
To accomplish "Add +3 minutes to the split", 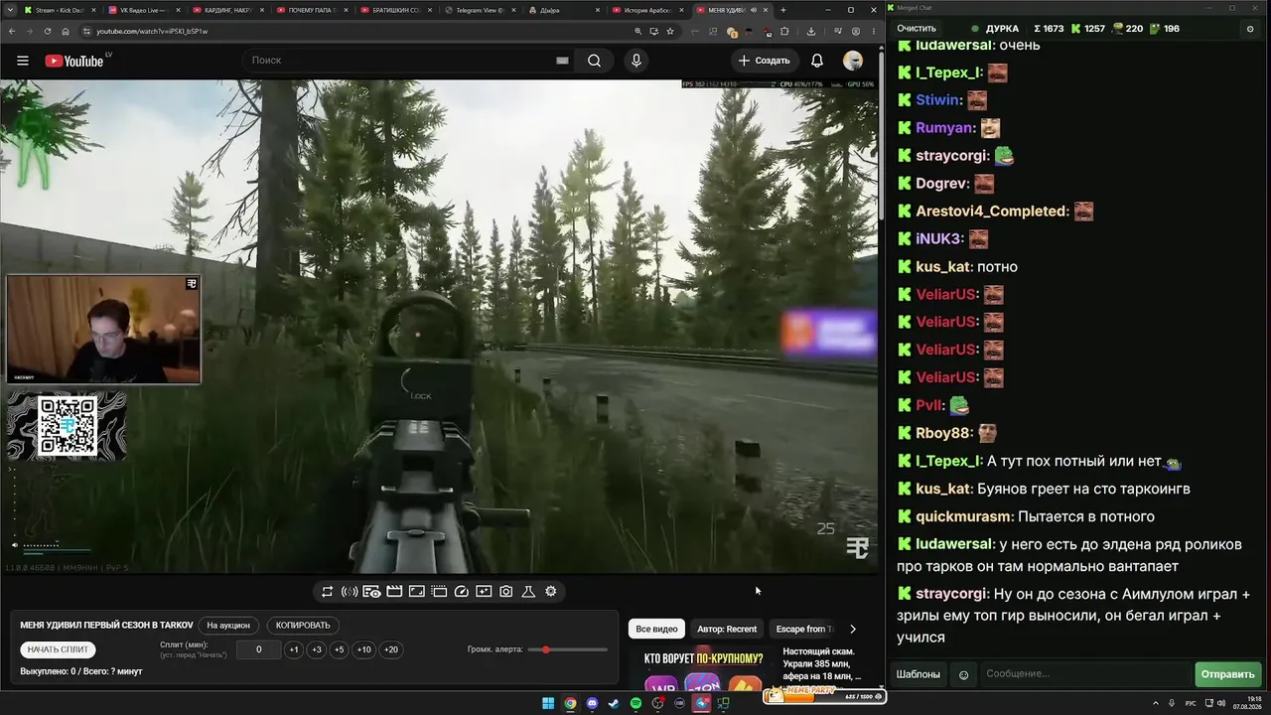I will tap(316, 649).
